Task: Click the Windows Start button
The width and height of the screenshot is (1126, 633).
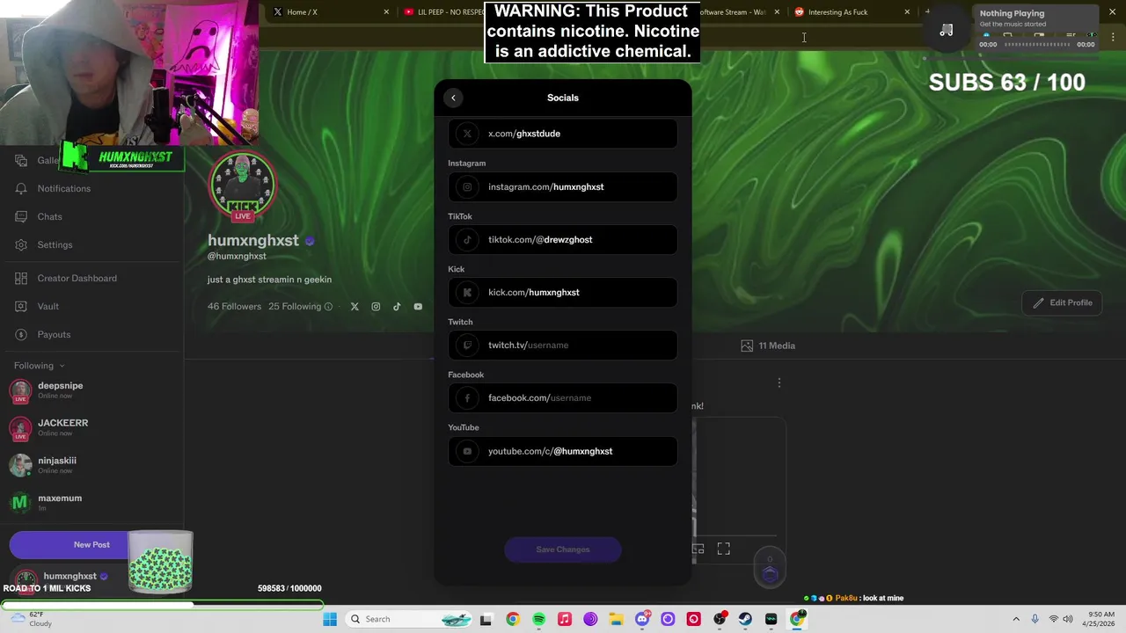Action: coord(330,619)
